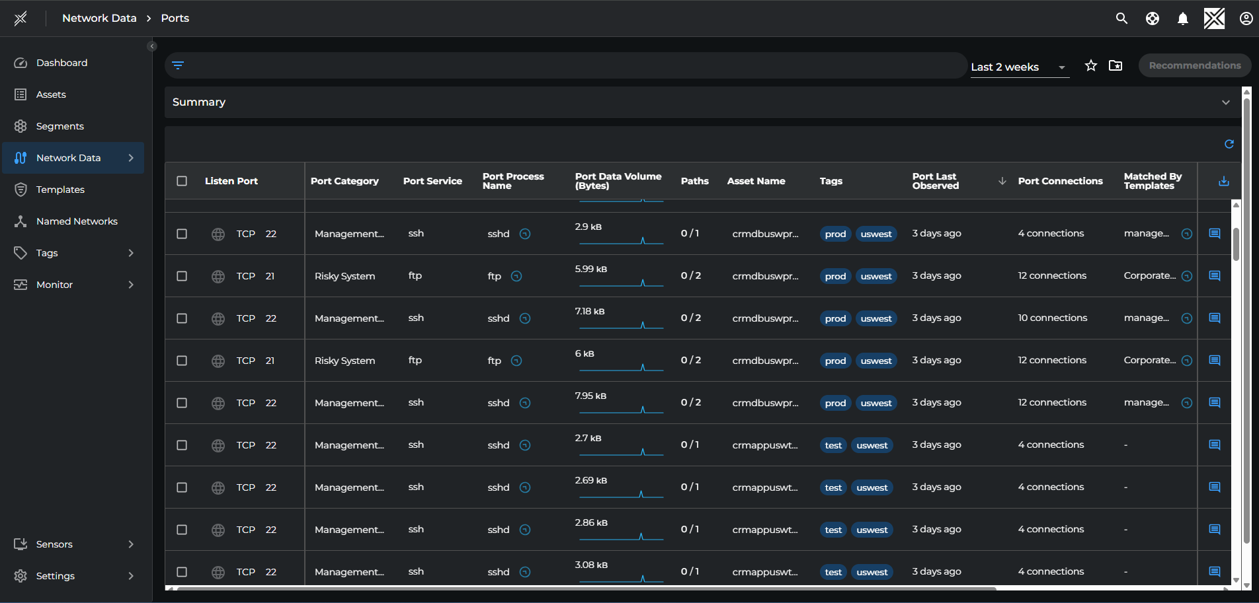
Task: Export the table using the download icon
Action: pos(1224,181)
